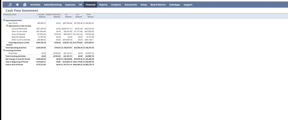The height and width of the screenshot is (120, 288).
Task: Open the Documents menu
Action: tap(131, 5)
